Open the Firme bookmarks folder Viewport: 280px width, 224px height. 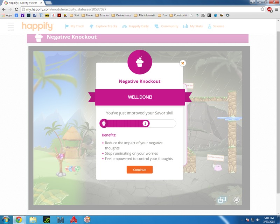pos(87,15)
